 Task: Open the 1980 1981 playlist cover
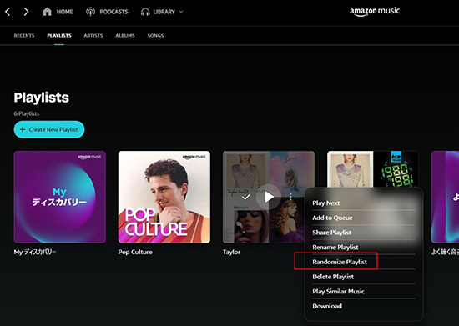373,169
